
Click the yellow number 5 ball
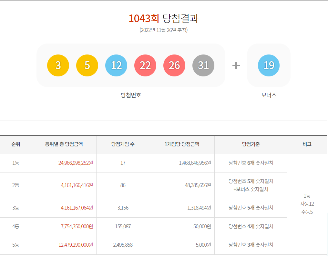tap(87, 65)
